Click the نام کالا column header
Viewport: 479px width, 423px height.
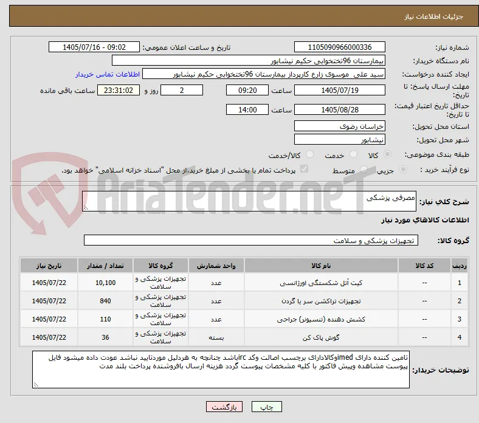click(321, 266)
